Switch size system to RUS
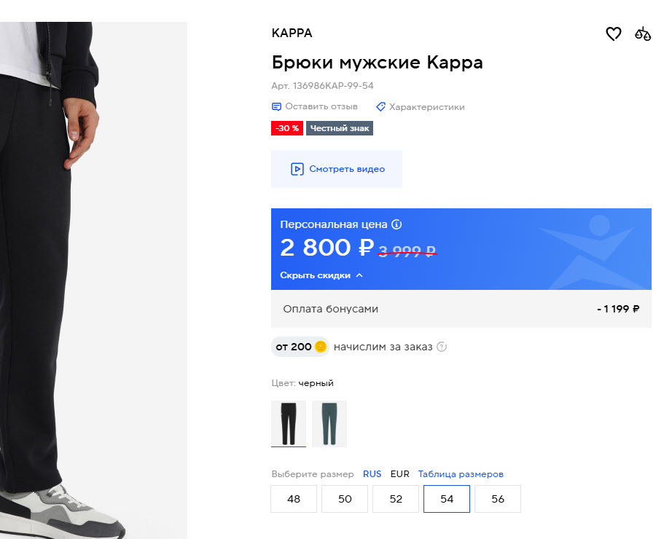This screenshot has width=664, height=539. [x=372, y=474]
